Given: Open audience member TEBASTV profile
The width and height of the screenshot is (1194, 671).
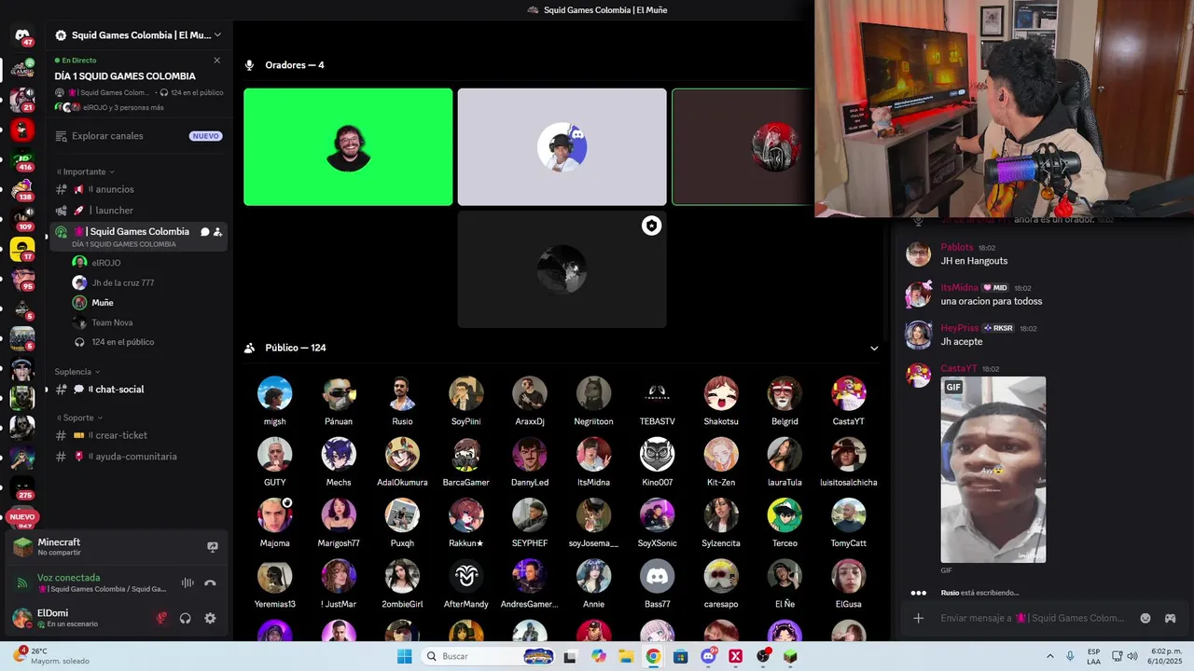Looking at the screenshot, I should tap(657, 401).
